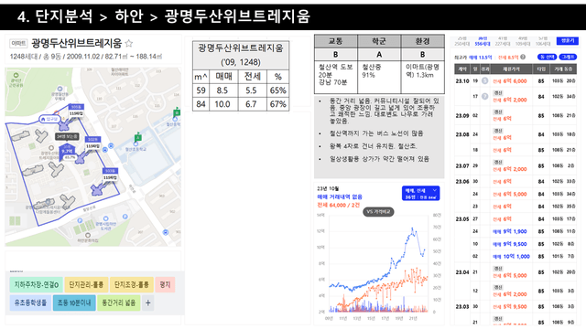Click the 하안문화의집 marker on the map

tap(88, 236)
